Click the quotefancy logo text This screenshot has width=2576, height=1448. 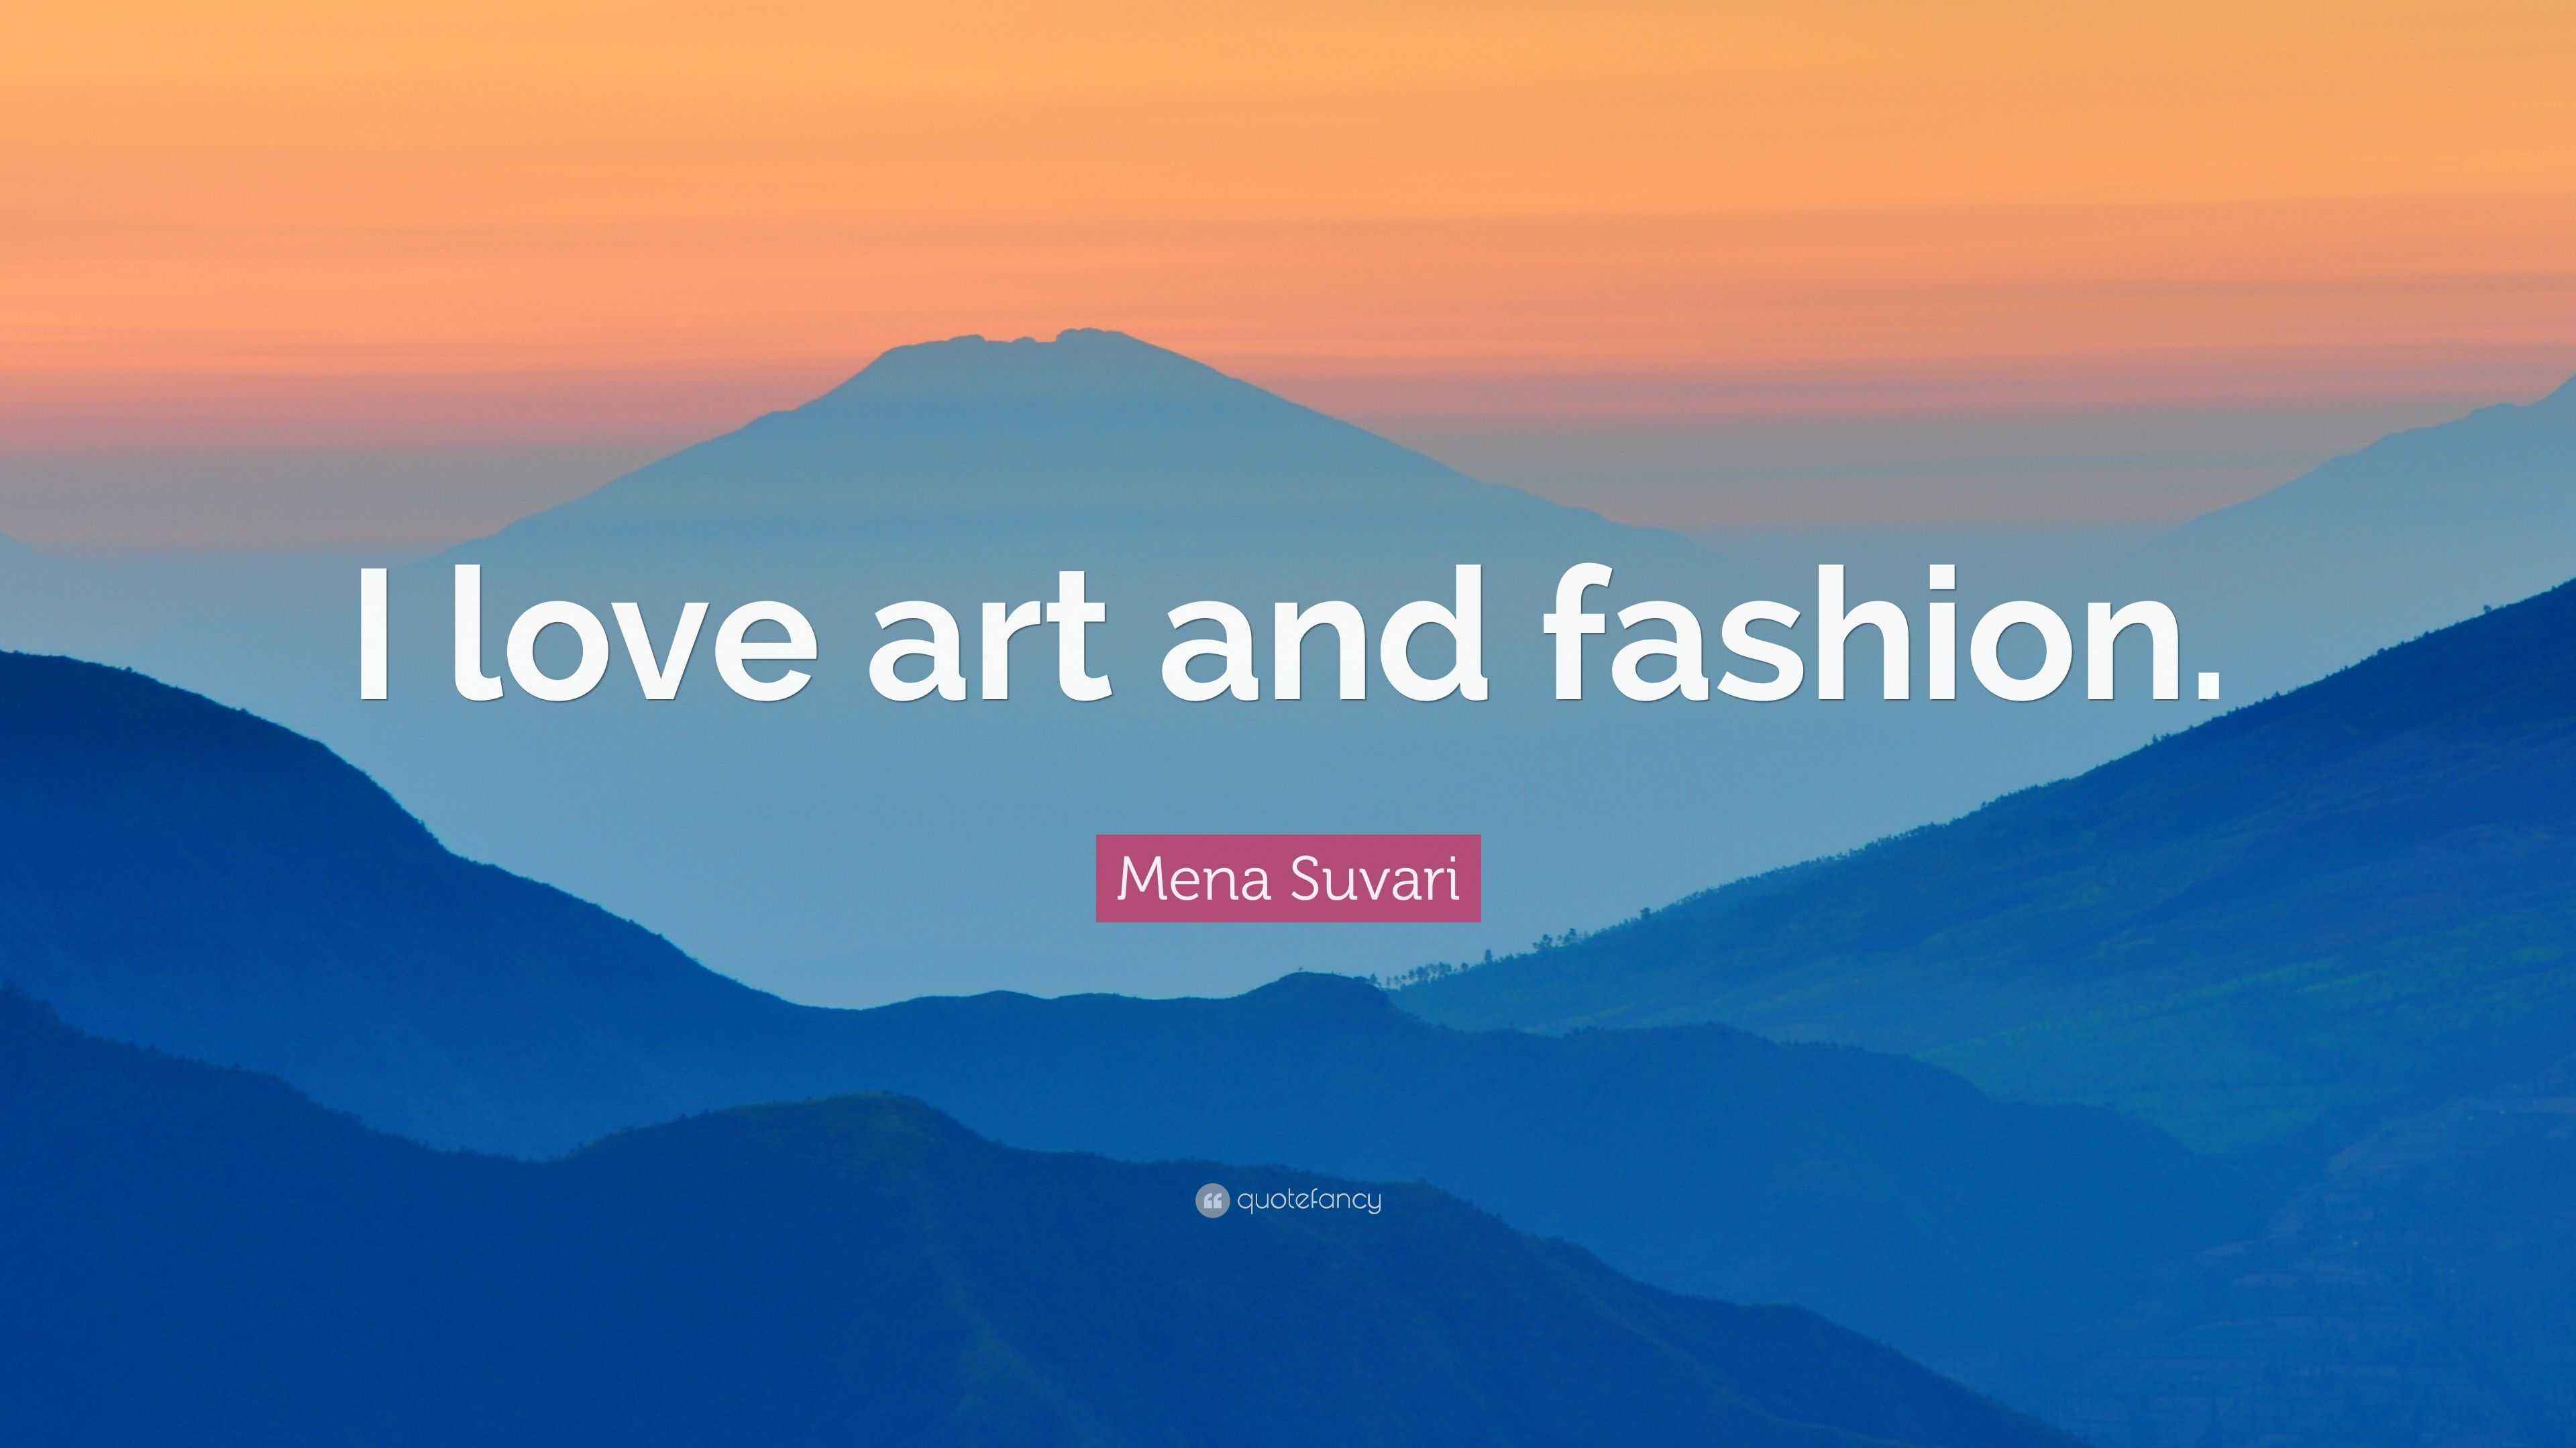tap(1309, 1200)
